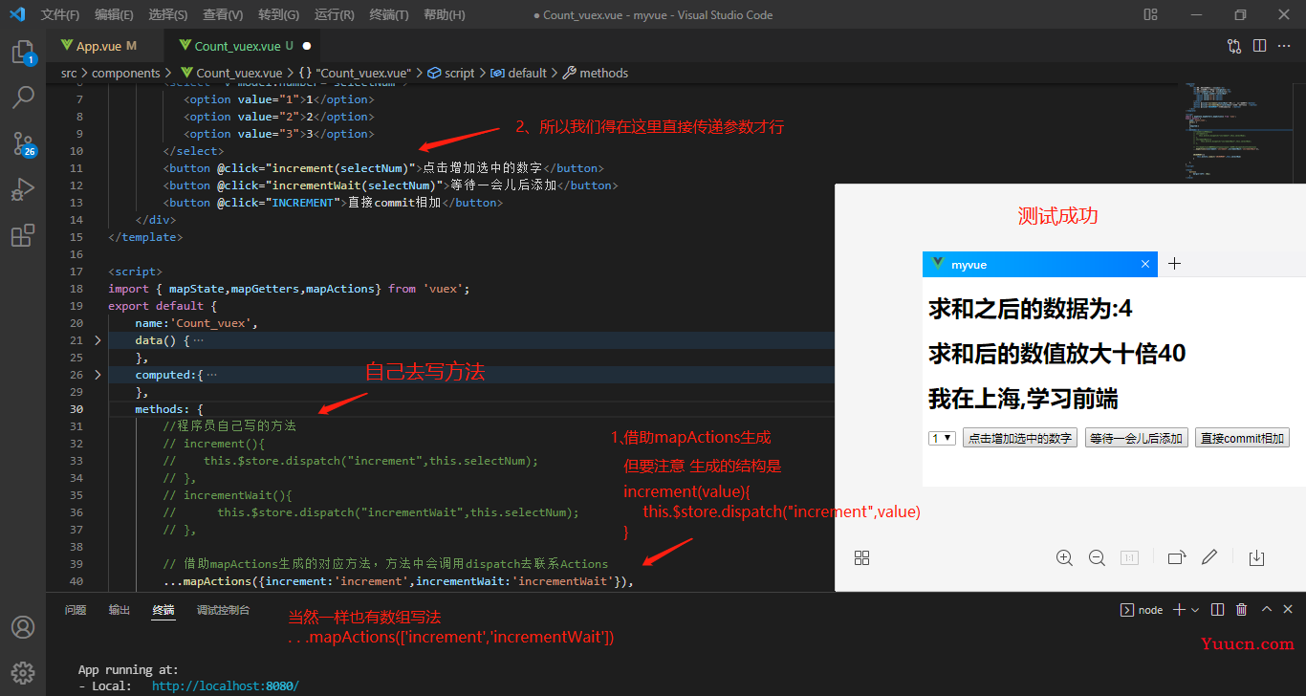
Task: Switch to the 问题 panel tab
Action: tap(76, 610)
